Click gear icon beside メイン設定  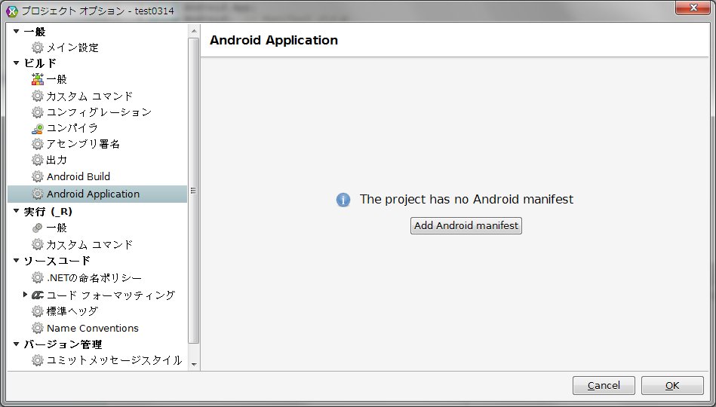(38, 47)
